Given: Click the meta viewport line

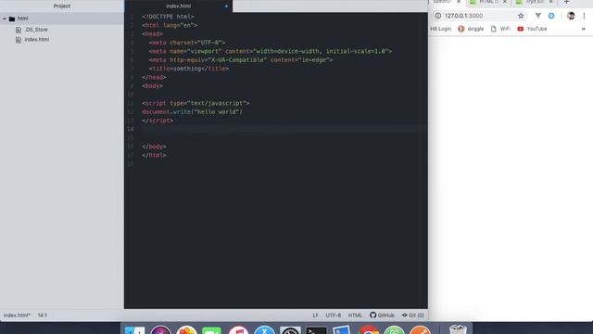Looking at the screenshot, I should [270, 51].
